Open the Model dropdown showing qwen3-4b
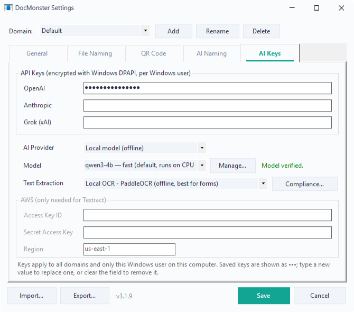354x312 pixels. [x=145, y=165]
